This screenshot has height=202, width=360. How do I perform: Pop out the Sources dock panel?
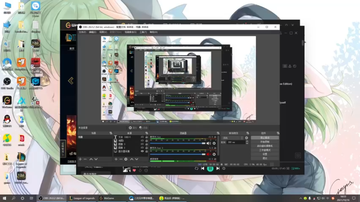click(x=147, y=133)
